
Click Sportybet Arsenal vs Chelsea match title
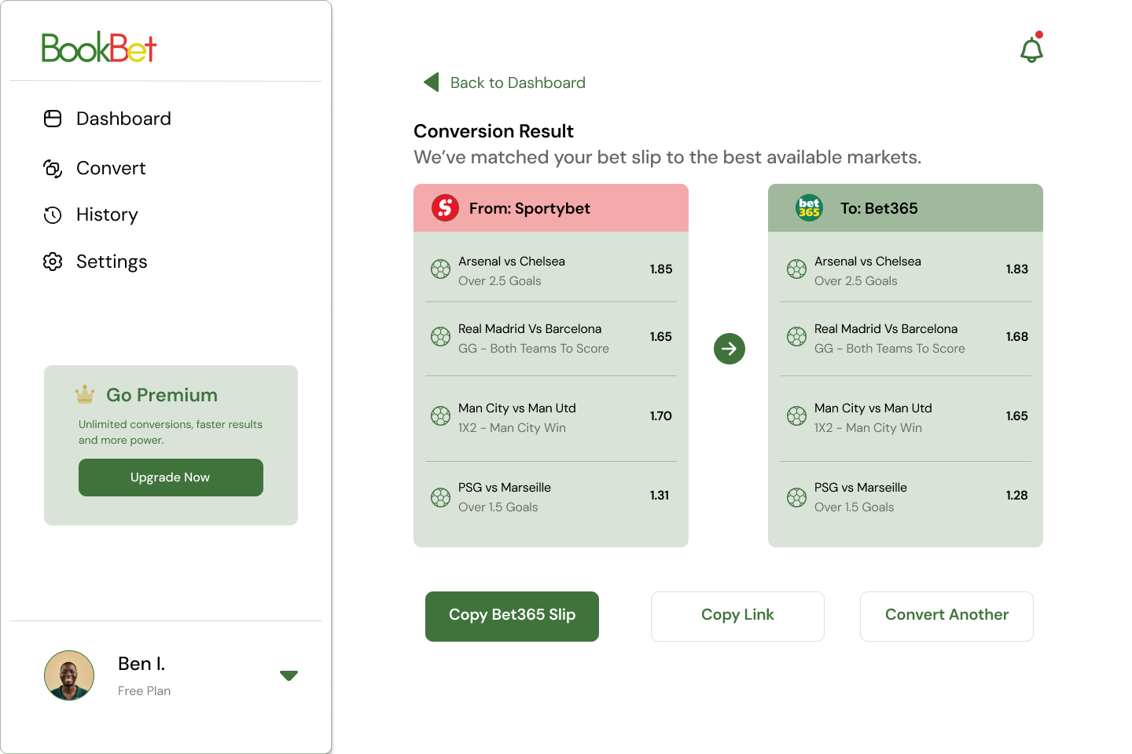[x=512, y=262]
